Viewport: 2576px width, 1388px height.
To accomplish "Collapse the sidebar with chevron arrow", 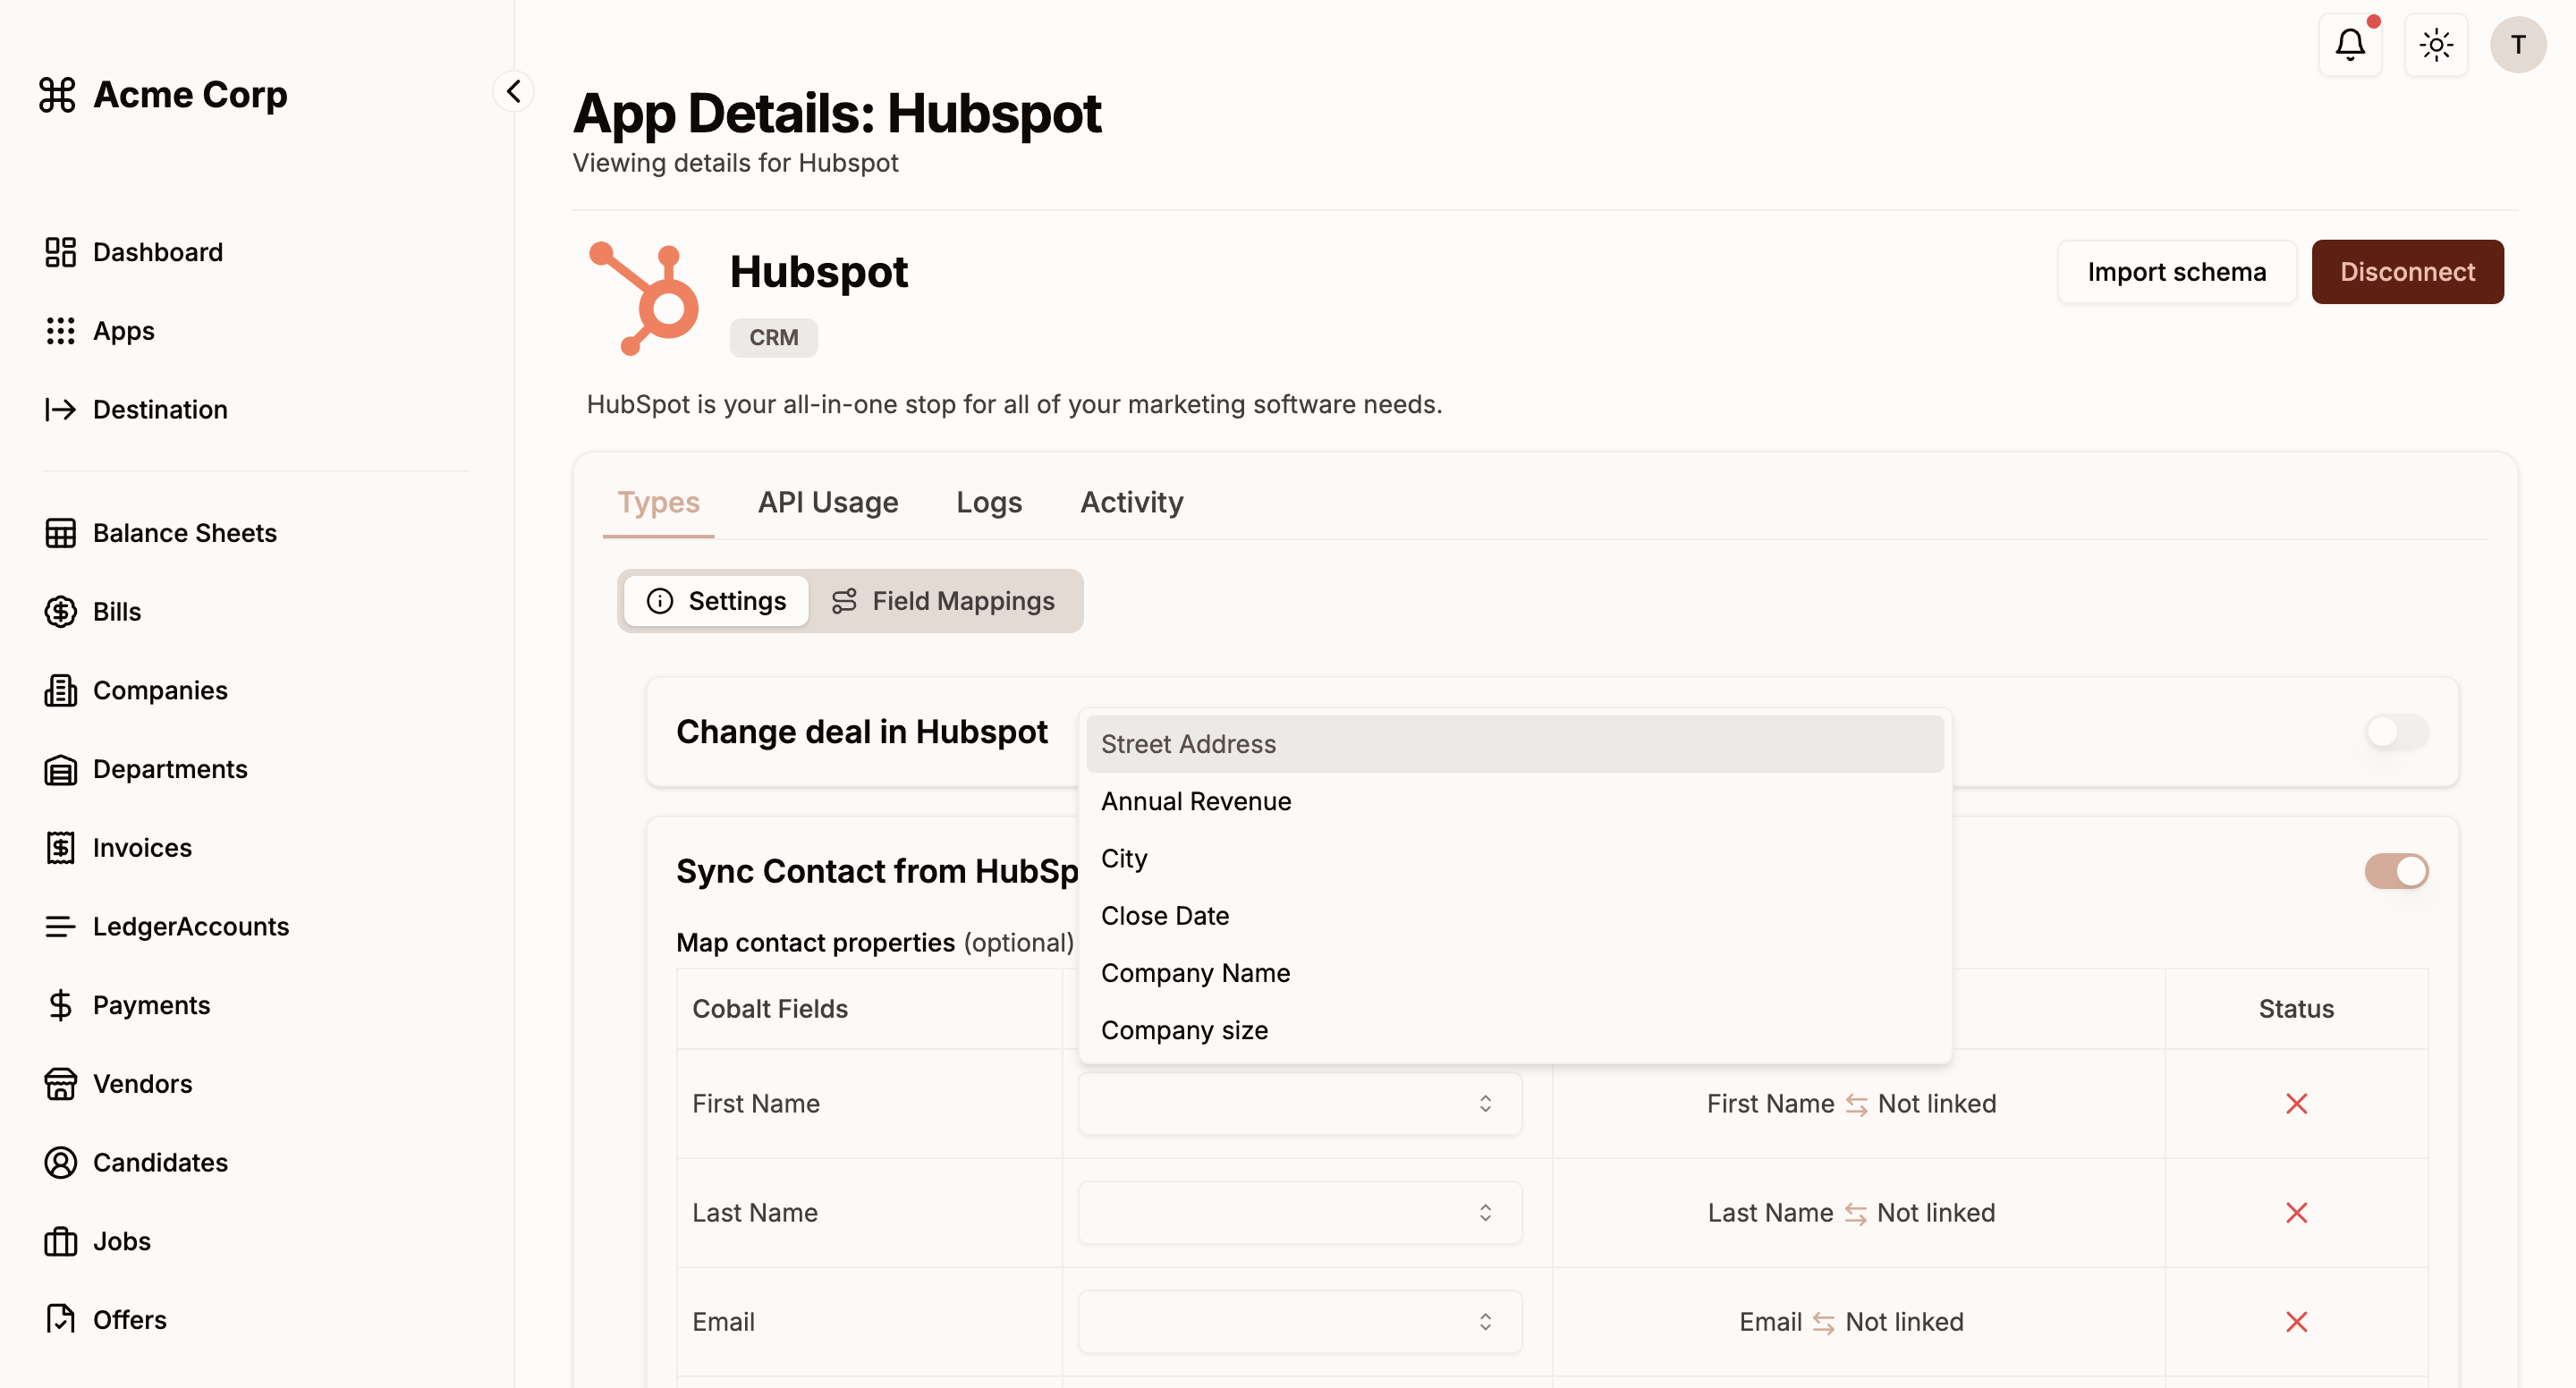I will (513, 92).
